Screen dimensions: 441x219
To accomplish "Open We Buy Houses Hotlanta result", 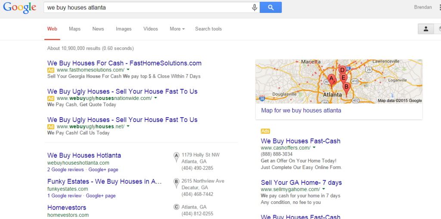I will tap(84, 155).
